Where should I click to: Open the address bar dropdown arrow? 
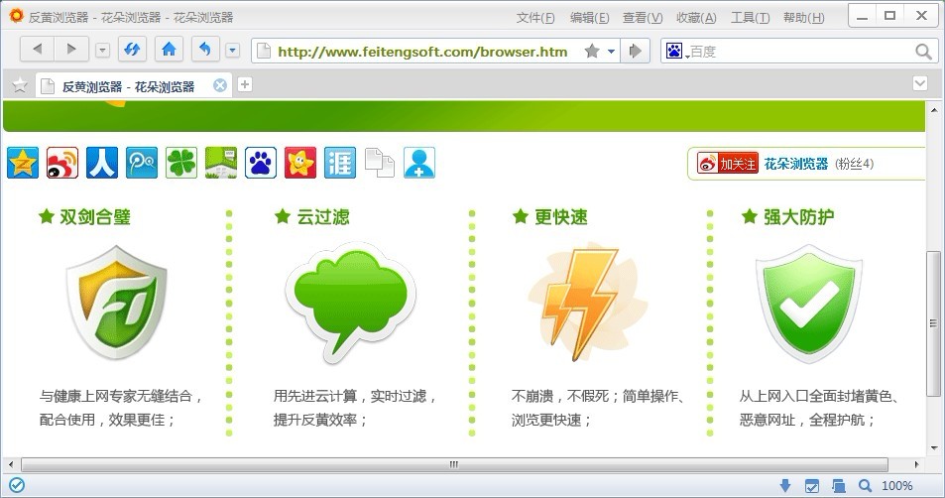[x=611, y=52]
